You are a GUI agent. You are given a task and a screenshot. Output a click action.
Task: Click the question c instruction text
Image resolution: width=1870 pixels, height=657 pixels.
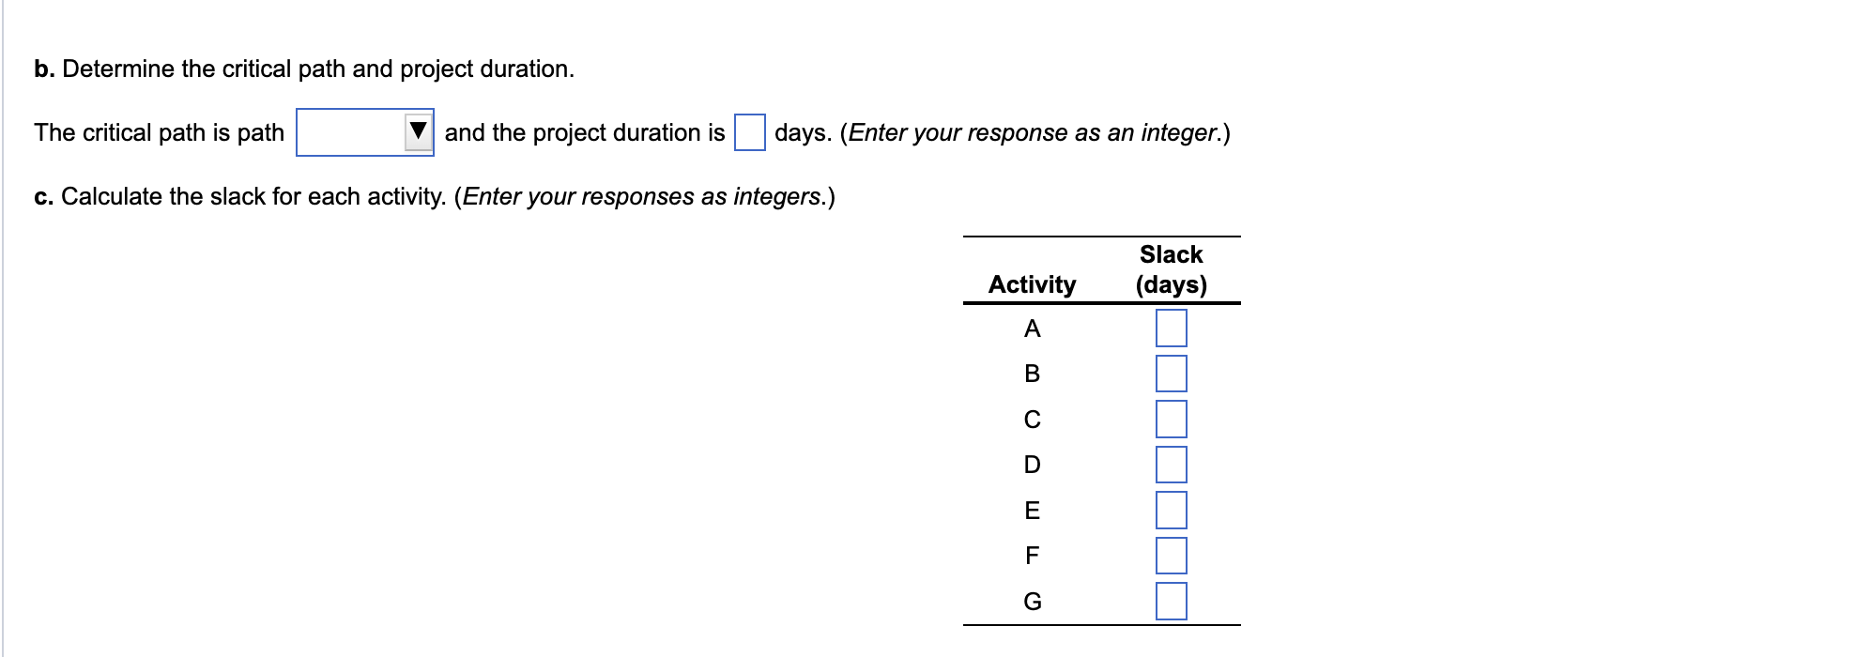click(434, 196)
